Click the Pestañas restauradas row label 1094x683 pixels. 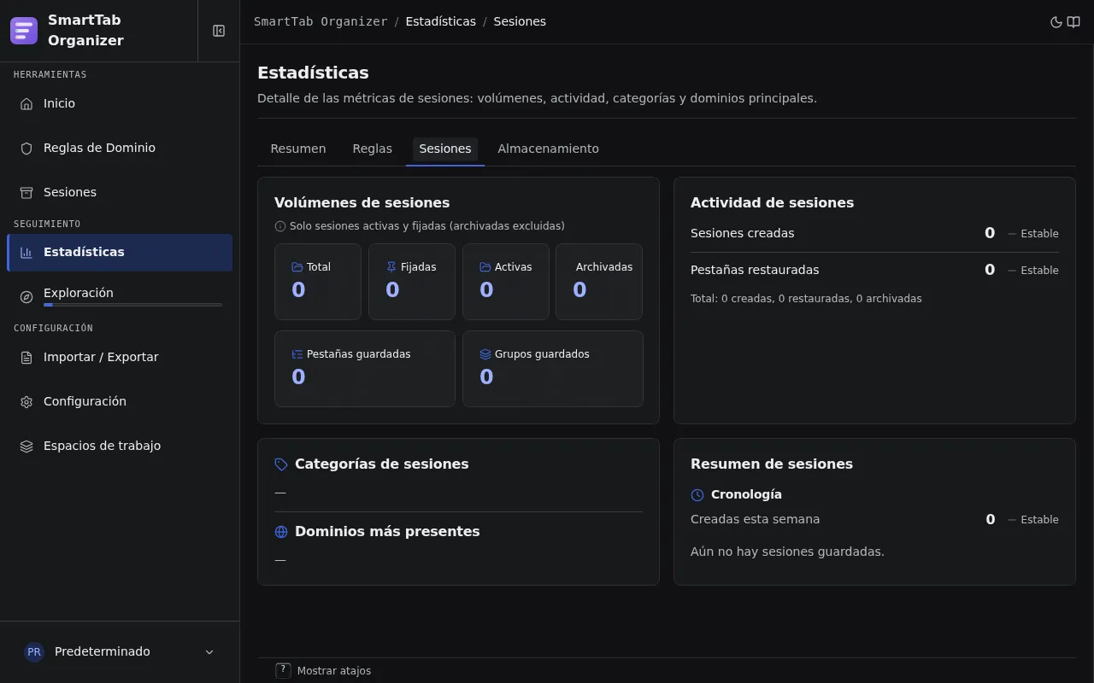coord(755,270)
